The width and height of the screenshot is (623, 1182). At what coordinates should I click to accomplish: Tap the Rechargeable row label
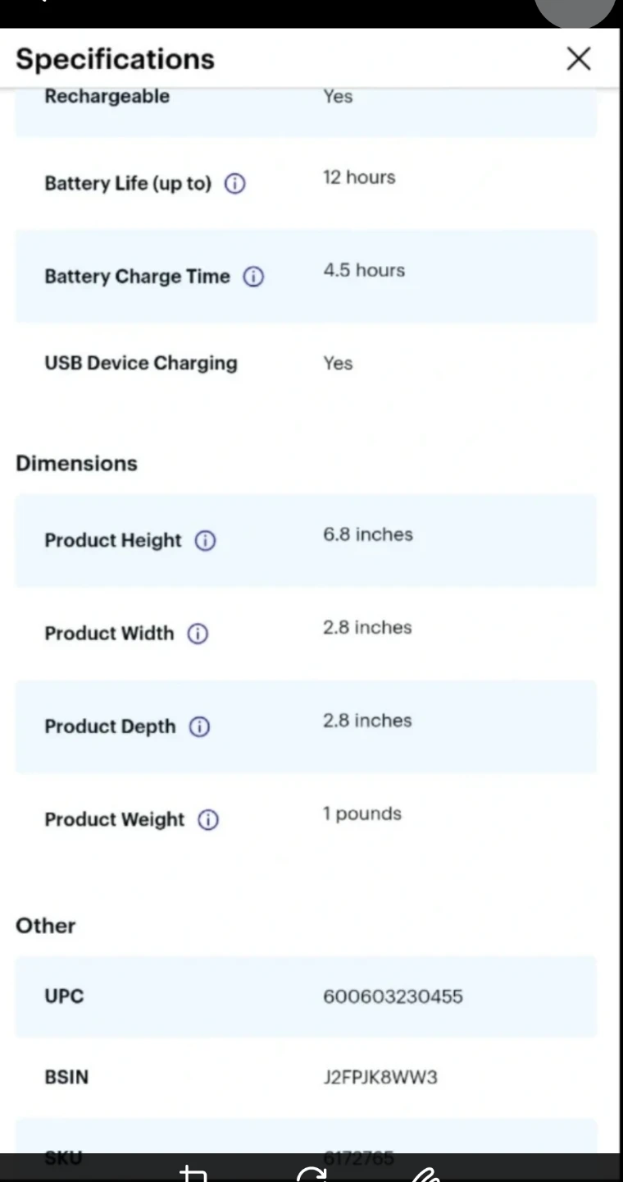[107, 97]
